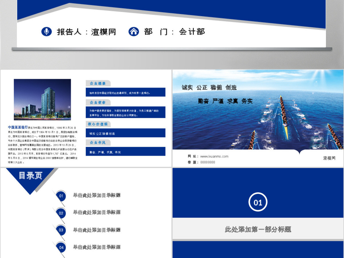Click the 核心价值观 label tab
Viewport: 344px width, 258px height.
98,124
